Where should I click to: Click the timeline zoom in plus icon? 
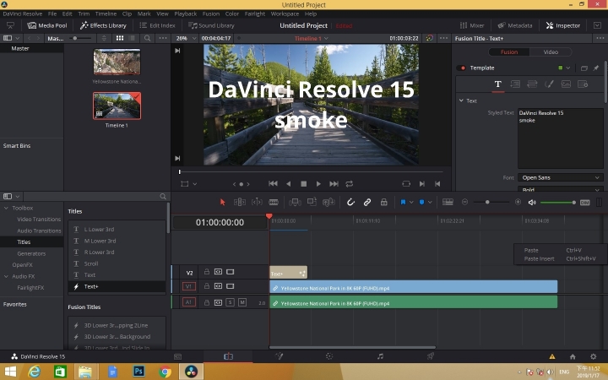click(518, 202)
